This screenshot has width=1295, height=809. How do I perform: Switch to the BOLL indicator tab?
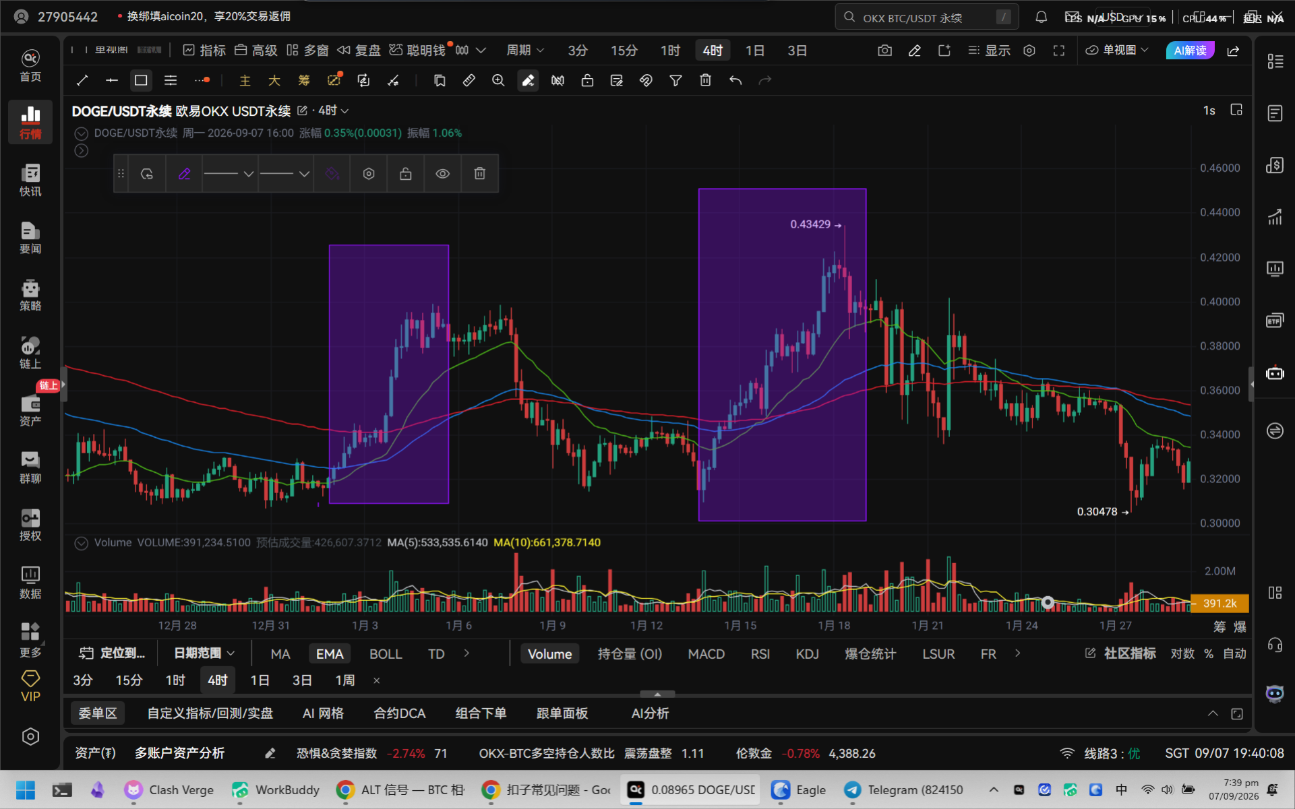[x=386, y=654]
